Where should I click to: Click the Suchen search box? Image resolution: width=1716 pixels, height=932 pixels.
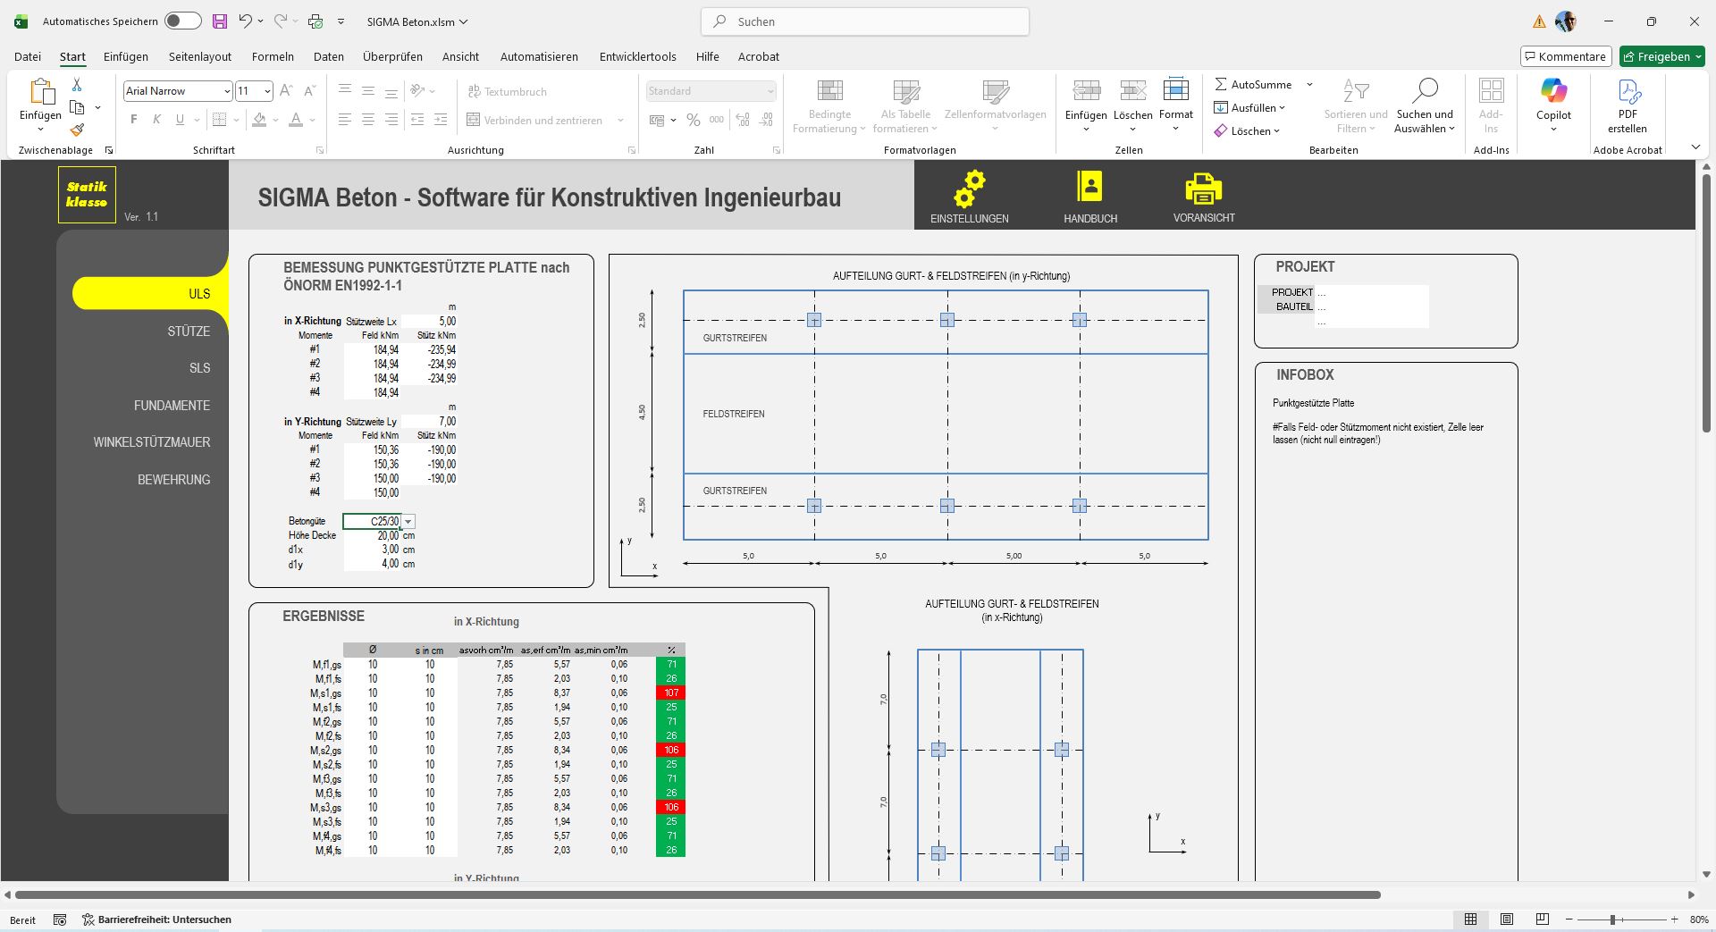point(865,21)
